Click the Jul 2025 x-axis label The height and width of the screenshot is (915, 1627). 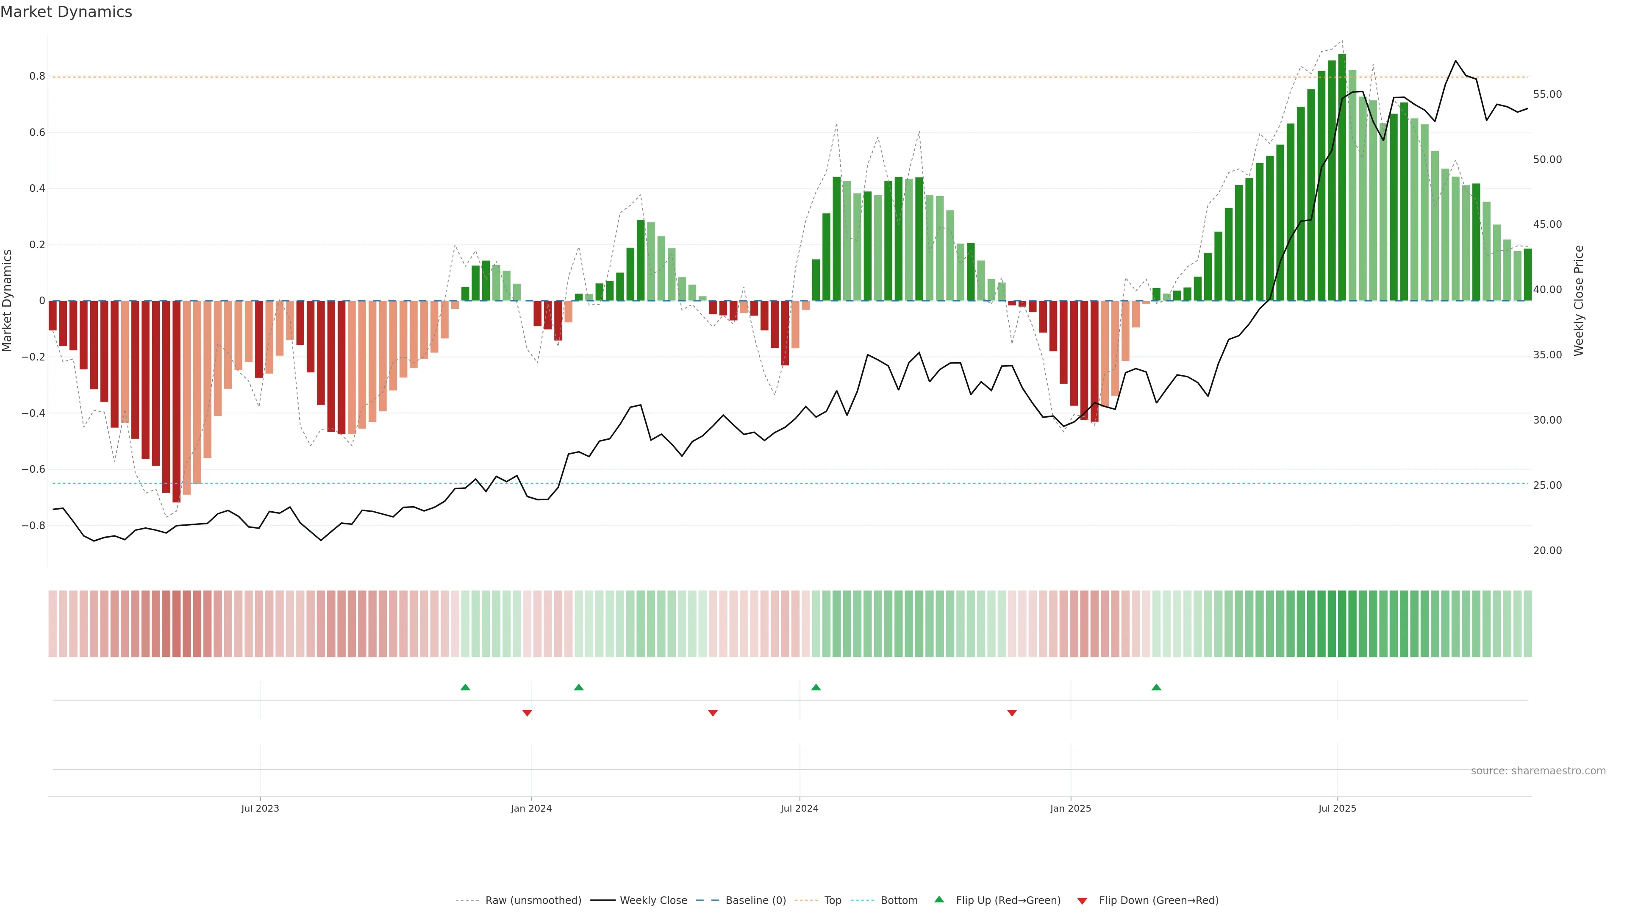pos(1337,808)
